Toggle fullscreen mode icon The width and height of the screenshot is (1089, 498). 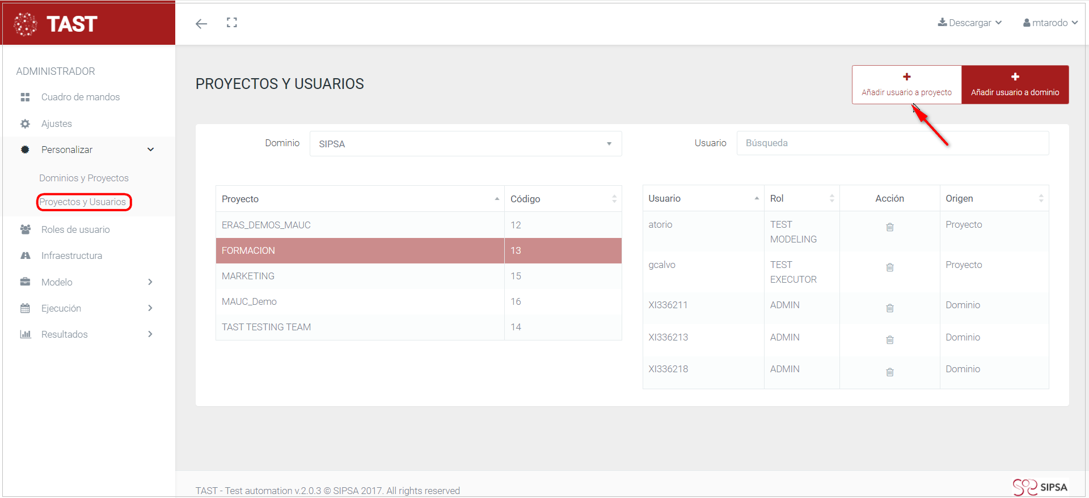[231, 23]
